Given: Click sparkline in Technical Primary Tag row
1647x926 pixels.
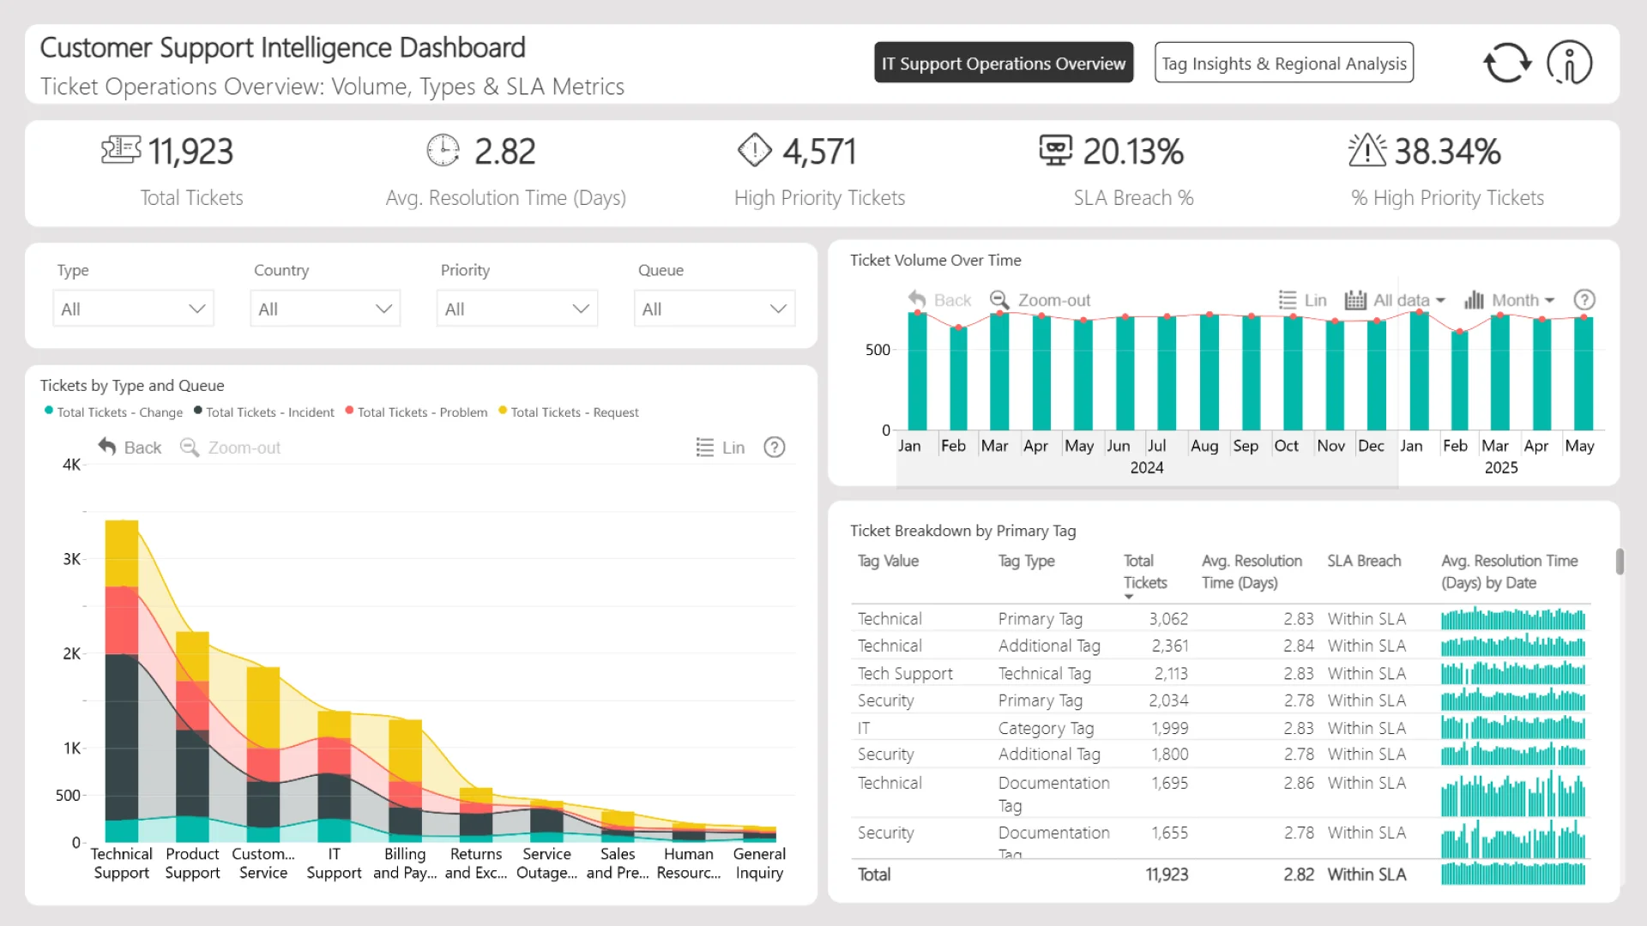Looking at the screenshot, I should click(x=1513, y=618).
